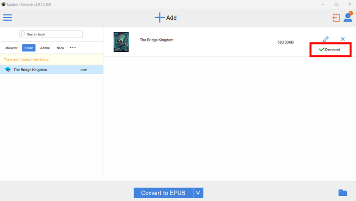The image size is (356, 201).
Task: Click the magnifier icon in search box
Action: (x=23, y=34)
